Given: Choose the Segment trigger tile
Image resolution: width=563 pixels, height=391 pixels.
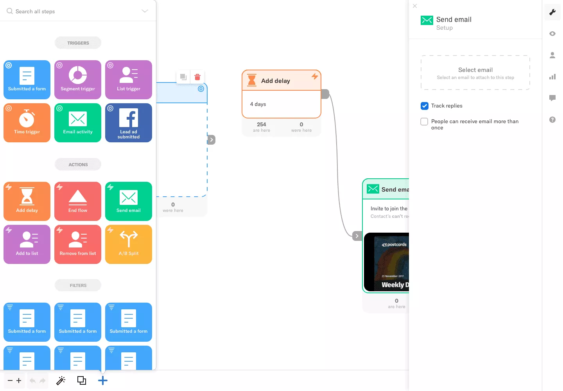Looking at the screenshot, I should click(78, 80).
